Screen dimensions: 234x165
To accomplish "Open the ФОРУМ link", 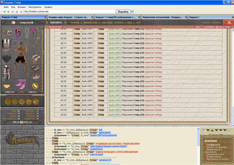I will [x=75, y=23].
